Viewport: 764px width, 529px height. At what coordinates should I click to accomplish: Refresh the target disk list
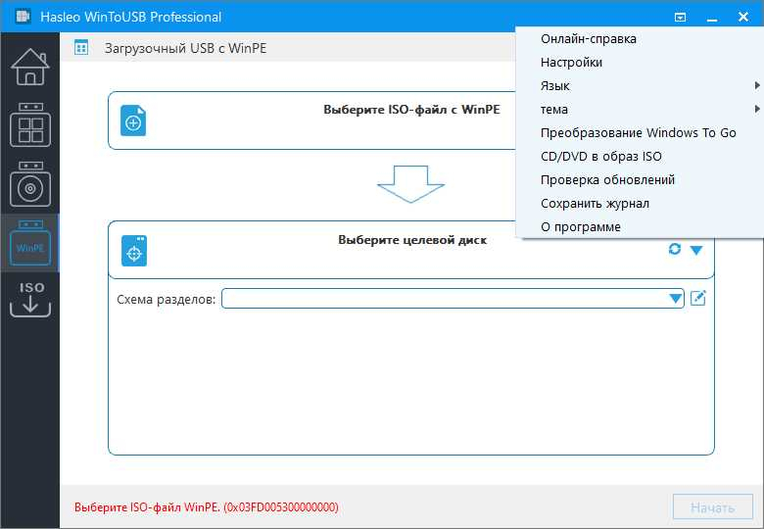coord(674,249)
